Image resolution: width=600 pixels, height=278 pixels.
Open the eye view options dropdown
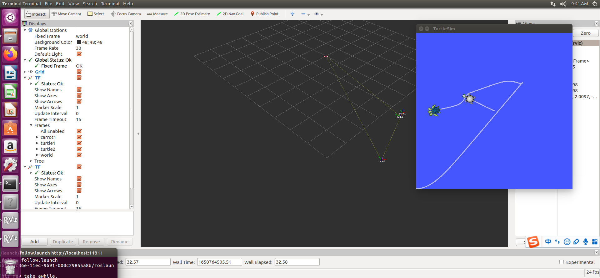pyautogui.click(x=318, y=14)
